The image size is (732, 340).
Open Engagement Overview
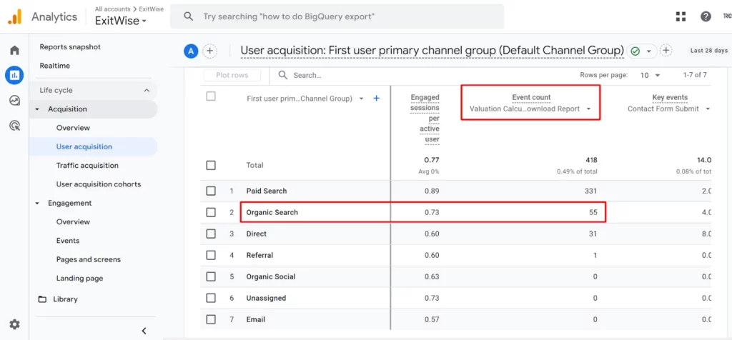(74, 222)
